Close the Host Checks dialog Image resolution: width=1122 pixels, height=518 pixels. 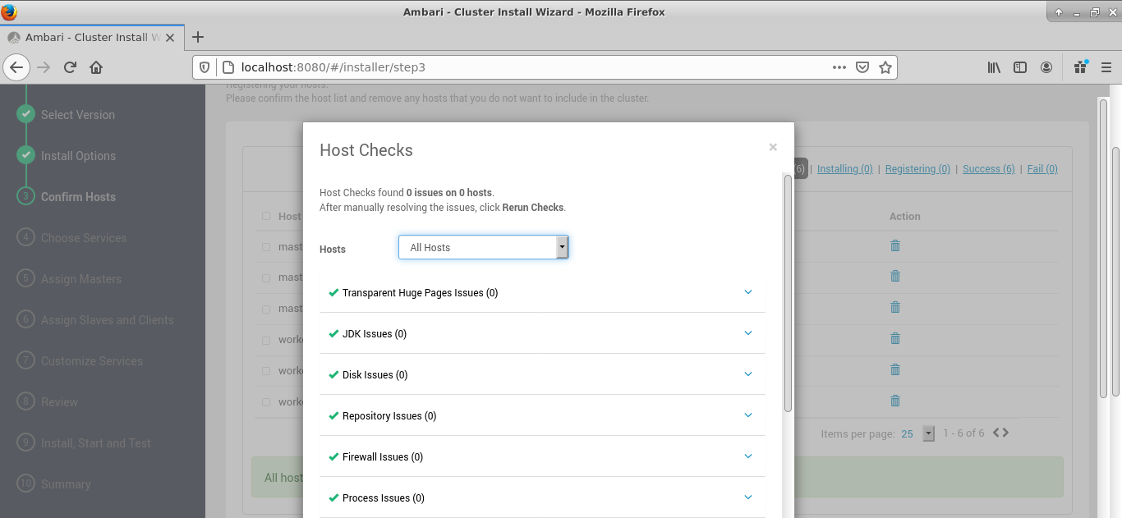pos(773,147)
